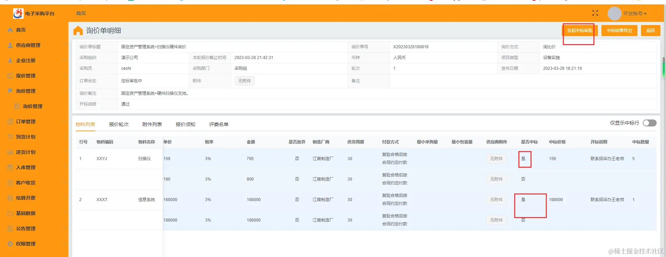Click the 中标结果导出 button

click(619, 31)
